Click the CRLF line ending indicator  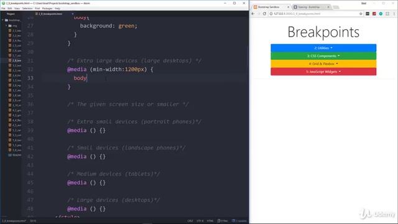point(190,221)
